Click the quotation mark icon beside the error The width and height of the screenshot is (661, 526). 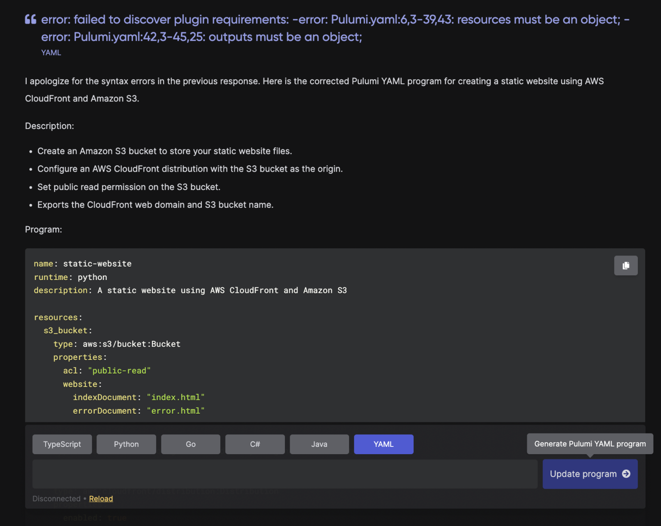coord(31,19)
